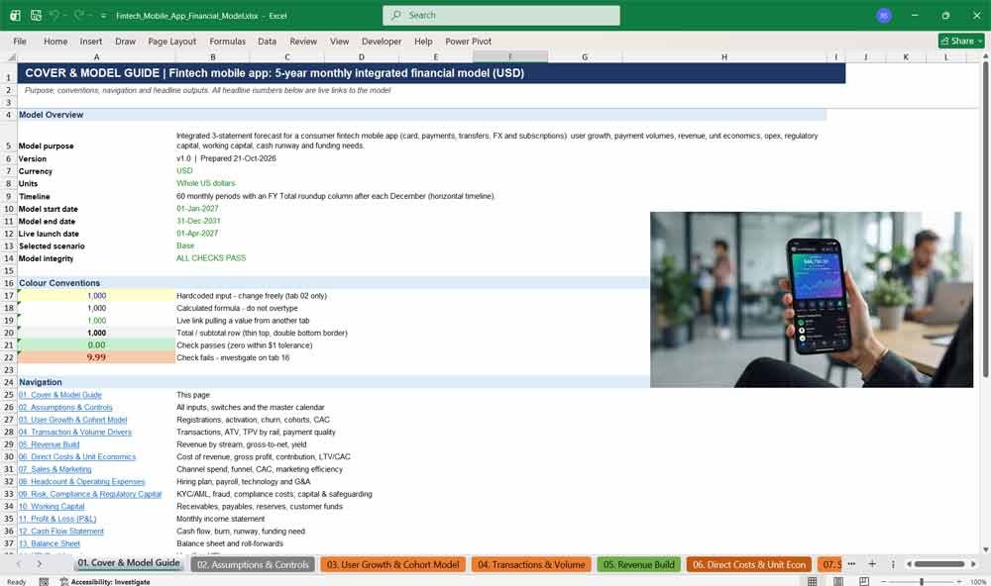991x586 pixels.
Task: Switch to 06. Direct Costs & Unit Econ tab
Action: click(749, 564)
